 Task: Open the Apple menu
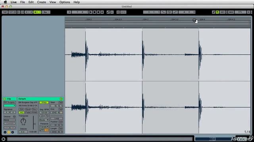coord(5,2)
